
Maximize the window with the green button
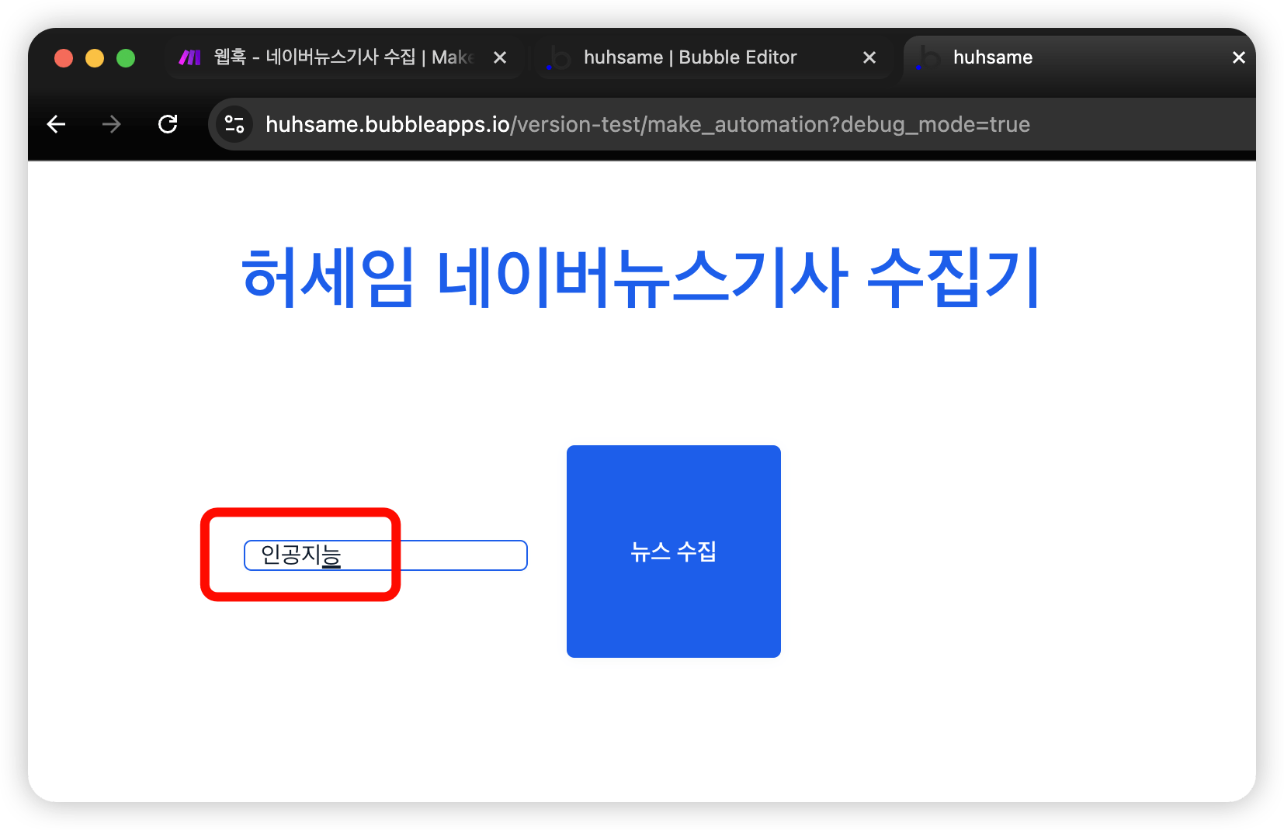point(126,58)
